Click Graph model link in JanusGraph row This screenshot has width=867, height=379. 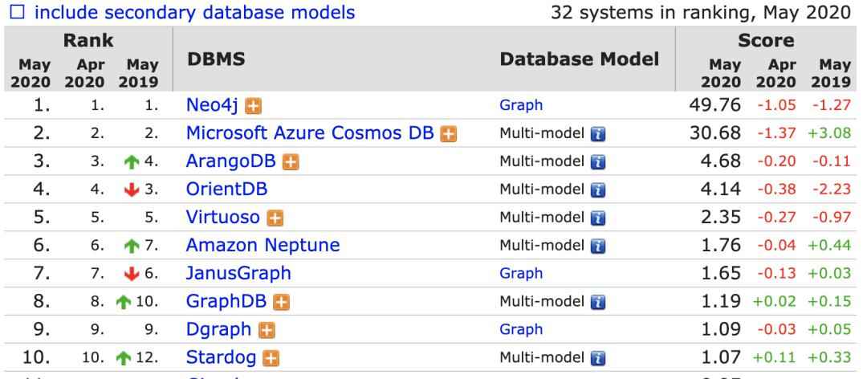521,274
